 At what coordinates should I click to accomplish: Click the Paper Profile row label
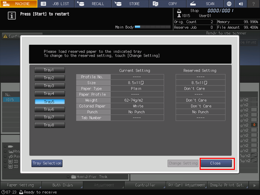click(x=94, y=94)
